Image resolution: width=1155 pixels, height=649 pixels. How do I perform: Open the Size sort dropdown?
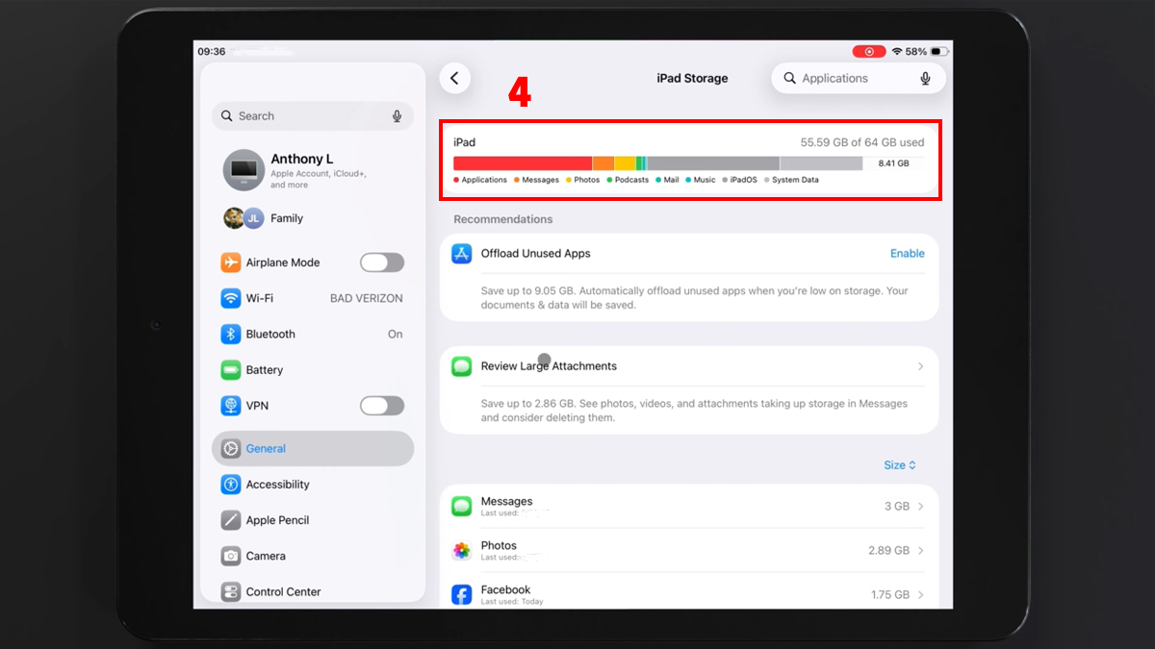(900, 465)
